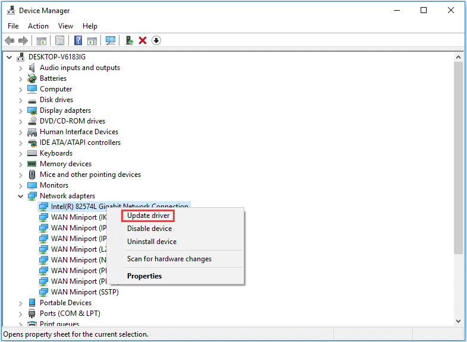Expand the Display adapters node

pos(21,110)
